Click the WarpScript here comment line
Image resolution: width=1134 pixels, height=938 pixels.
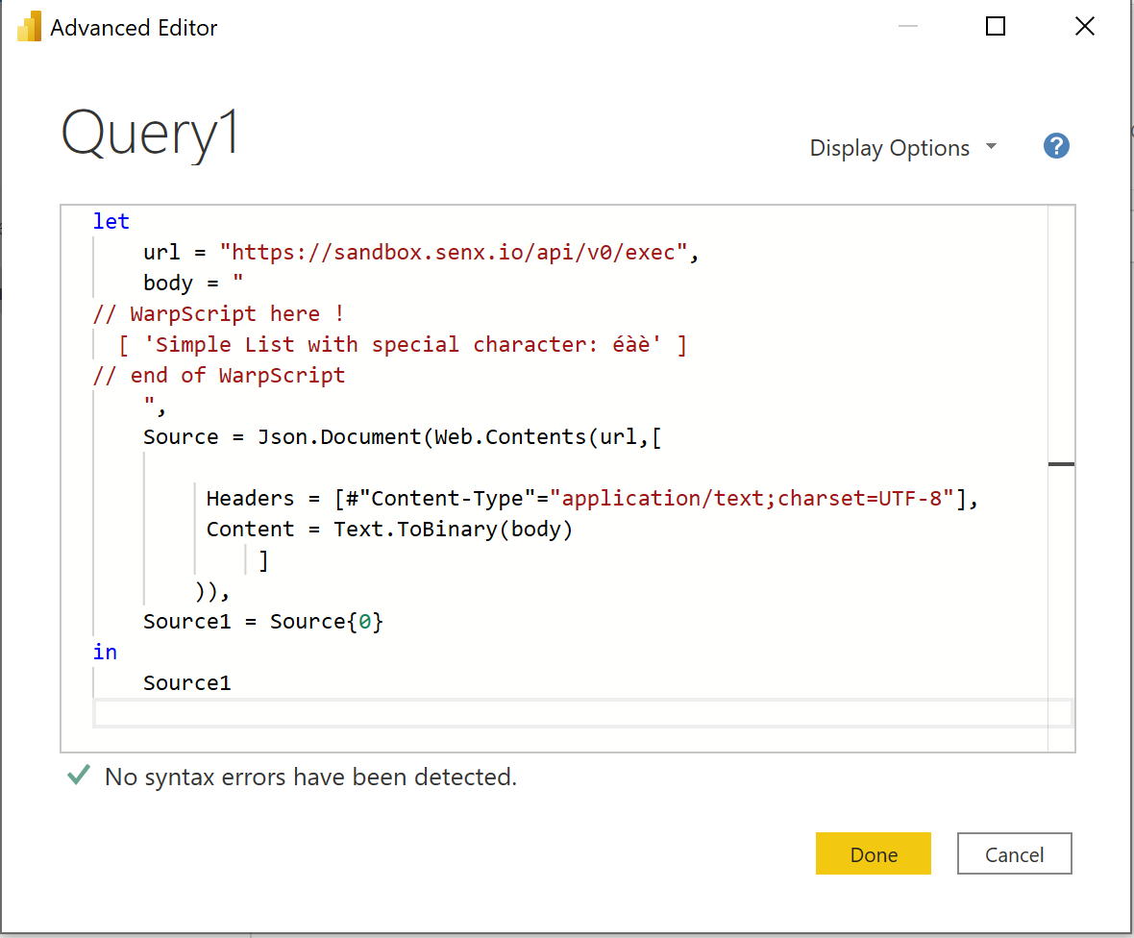216,313
